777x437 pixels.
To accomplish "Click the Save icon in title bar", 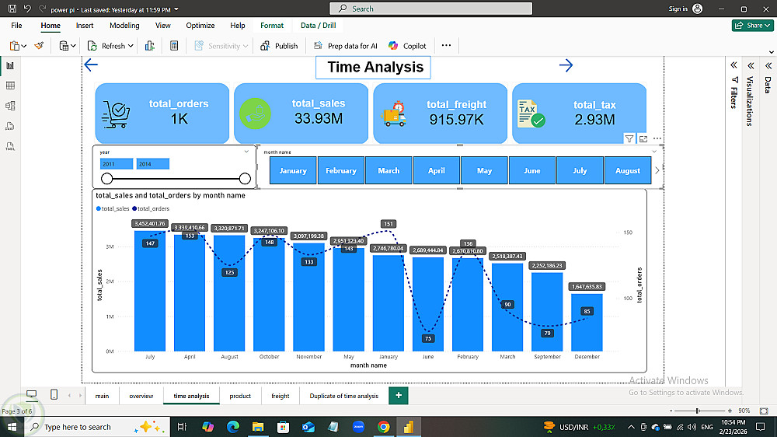I will [x=12, y=9].
